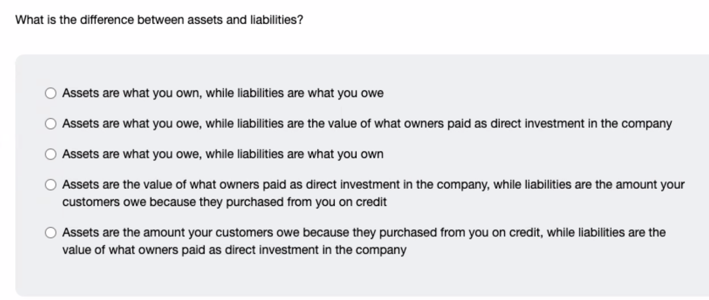
Task: Click the third answer's label text
Action: (223, 154)
